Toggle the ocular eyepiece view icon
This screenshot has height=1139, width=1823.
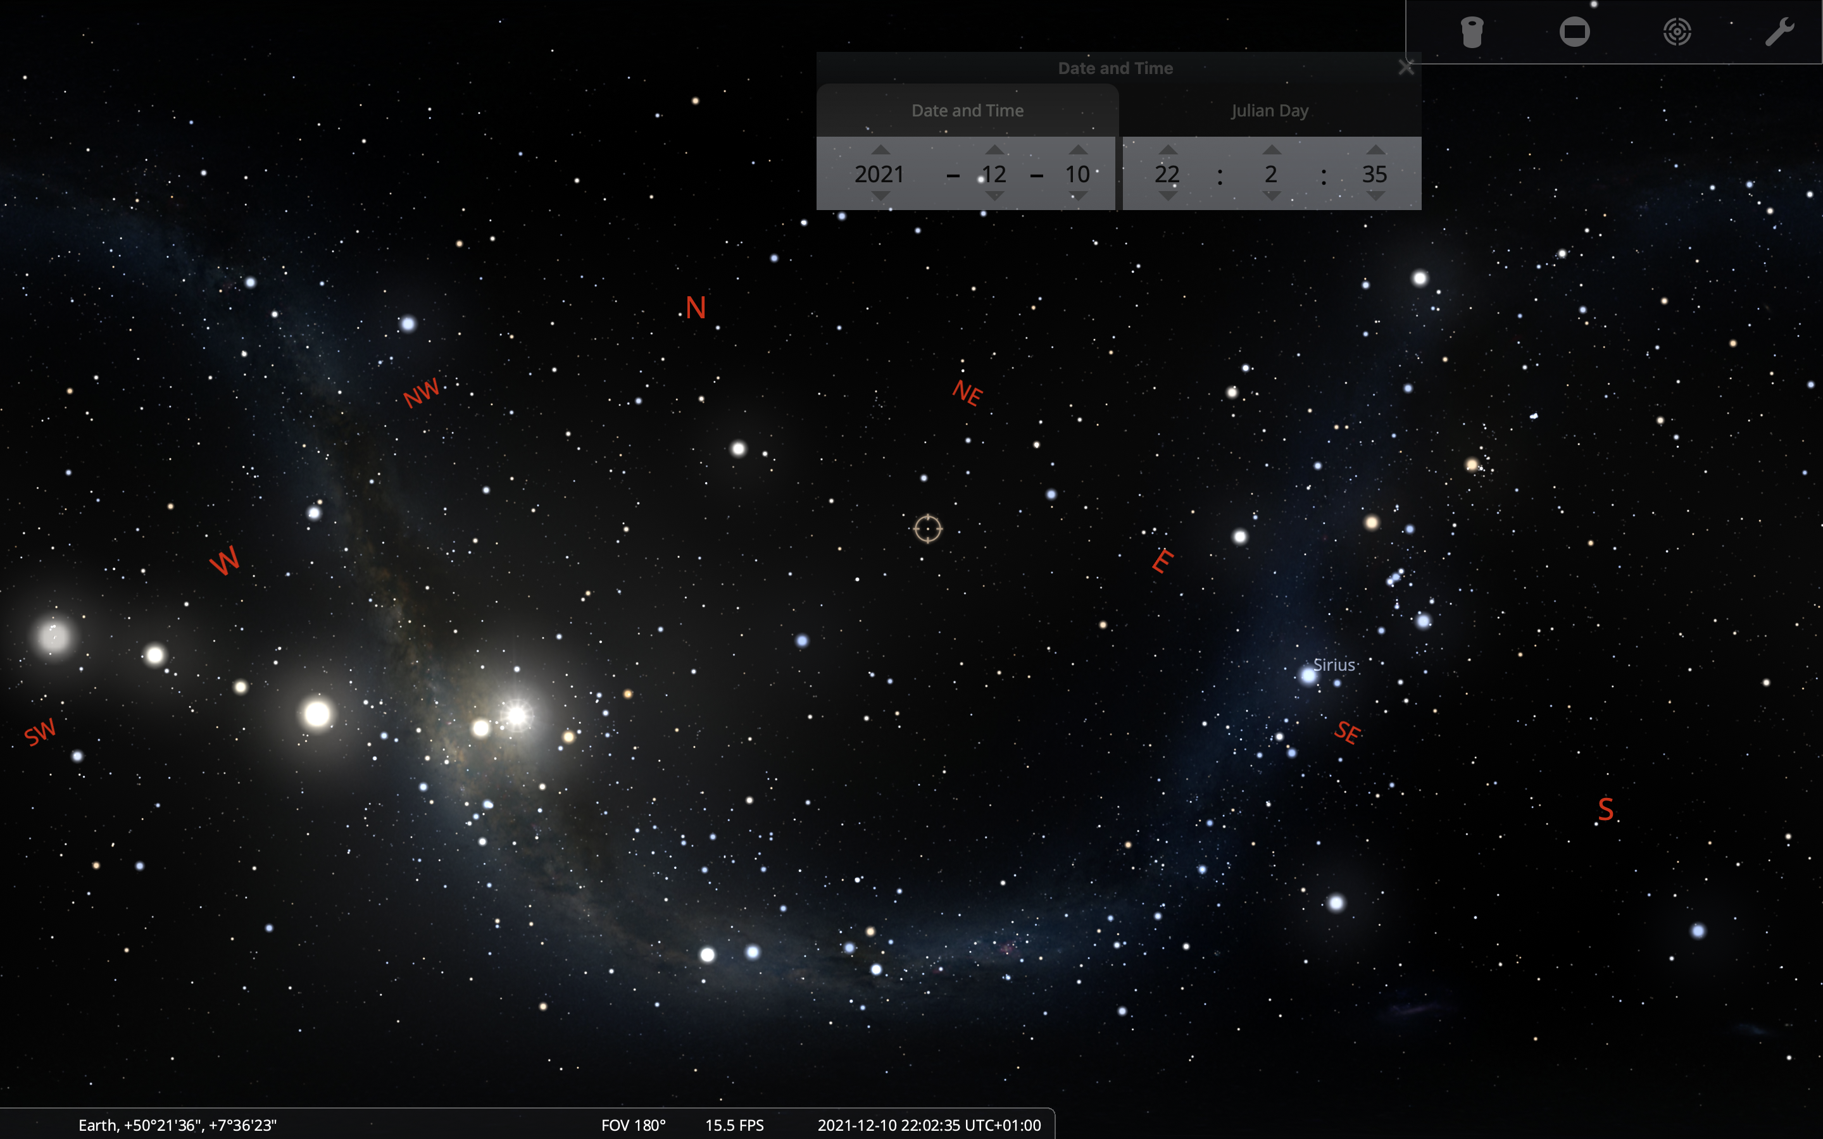(1471, 32)
